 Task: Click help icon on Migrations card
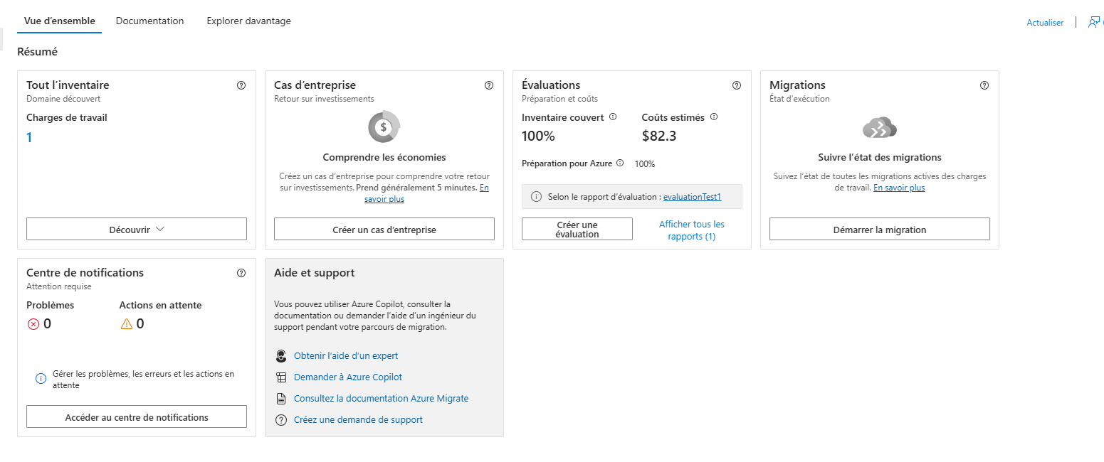point(984,85)
